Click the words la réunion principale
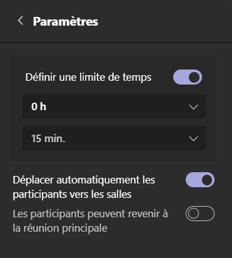This screenshot has width=232, height=258. (x=60, y=228)
